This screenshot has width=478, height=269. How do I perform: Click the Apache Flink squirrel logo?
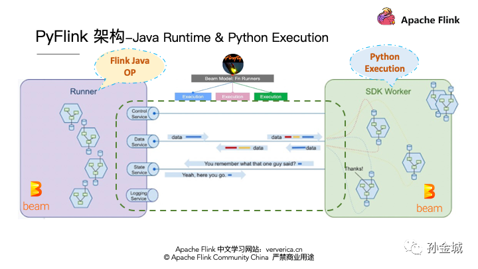[x=386, y=17]
